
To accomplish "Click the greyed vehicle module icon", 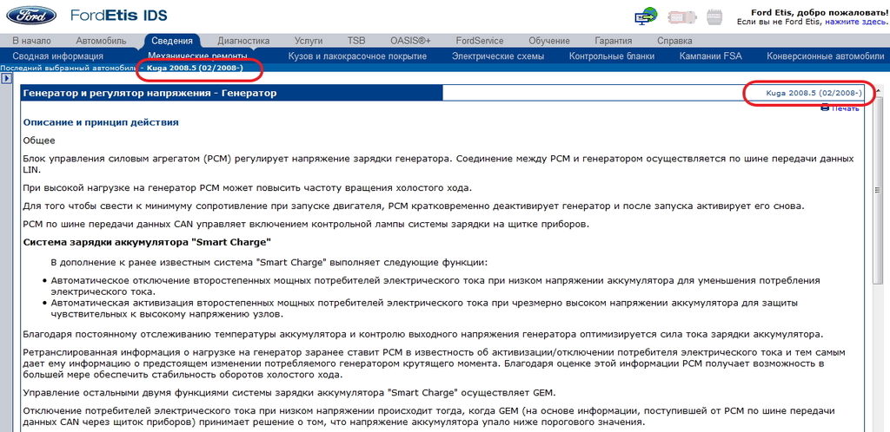I will 681,16.
